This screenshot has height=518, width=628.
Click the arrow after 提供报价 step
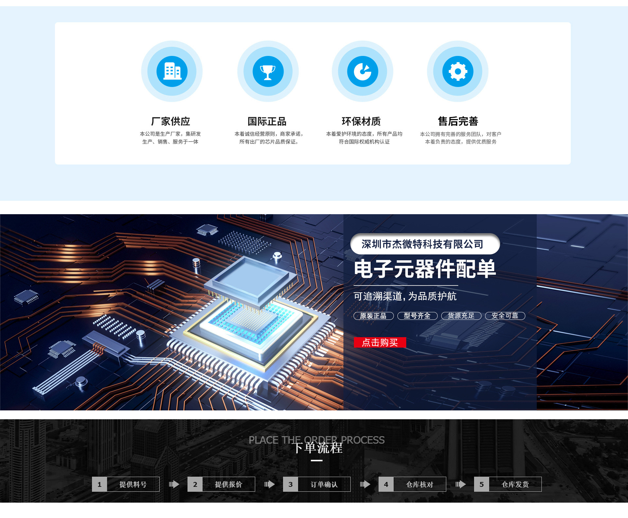[x=270, y=484]
